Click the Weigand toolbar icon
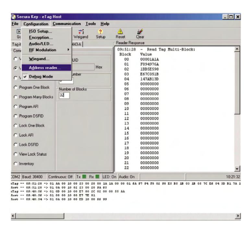The image size is (252, 230). (81, 34)
